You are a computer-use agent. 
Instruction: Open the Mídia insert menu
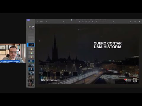coord(92,22)
